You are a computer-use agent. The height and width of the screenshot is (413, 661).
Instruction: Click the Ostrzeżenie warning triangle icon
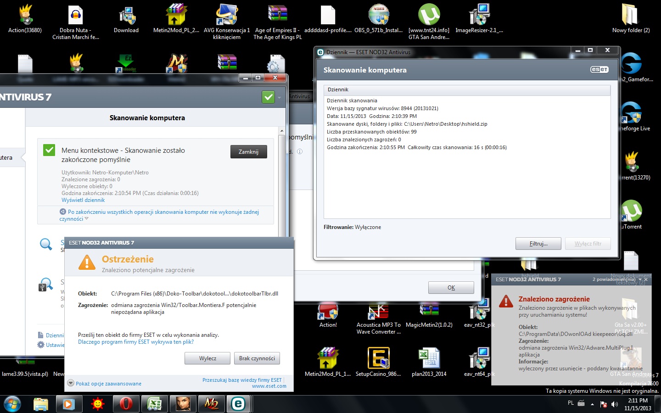pyautogui.click(x=87, y=263)
